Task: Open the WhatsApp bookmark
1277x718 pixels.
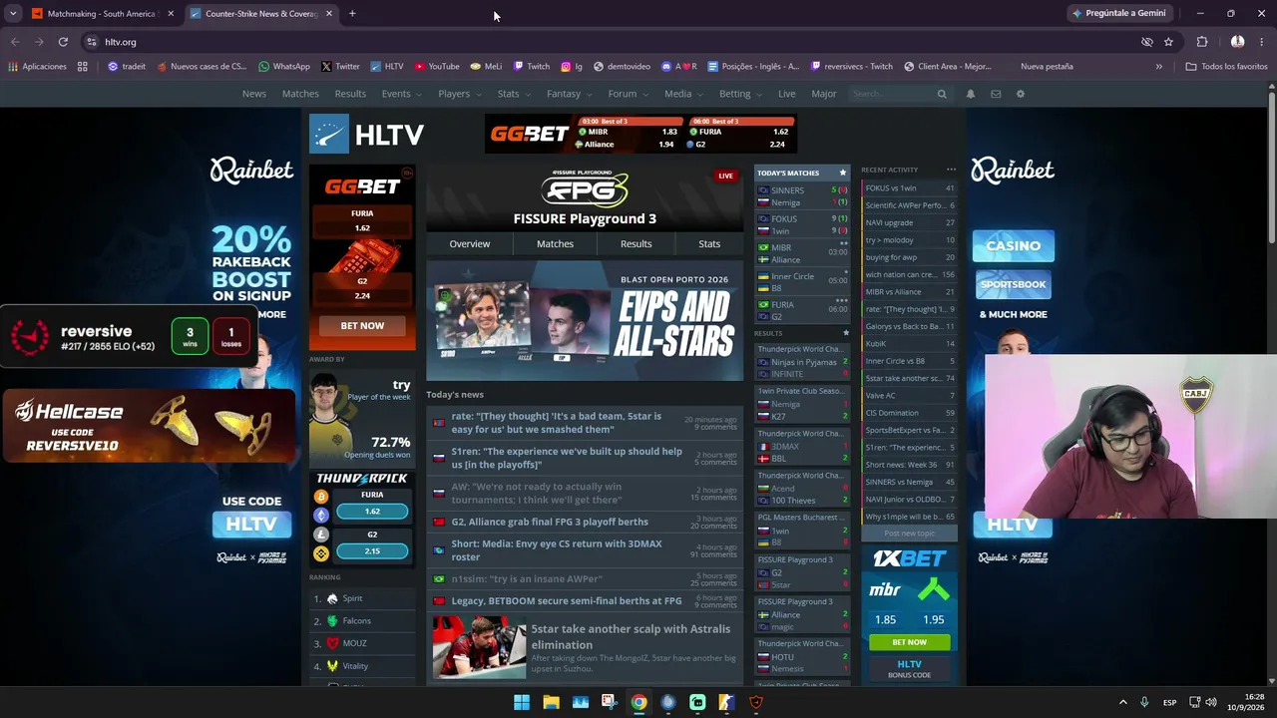Action: coord(284,67)
